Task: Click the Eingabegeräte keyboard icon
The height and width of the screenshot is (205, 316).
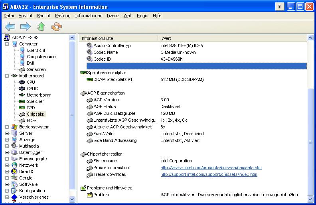Action: [x=14, y=159]
